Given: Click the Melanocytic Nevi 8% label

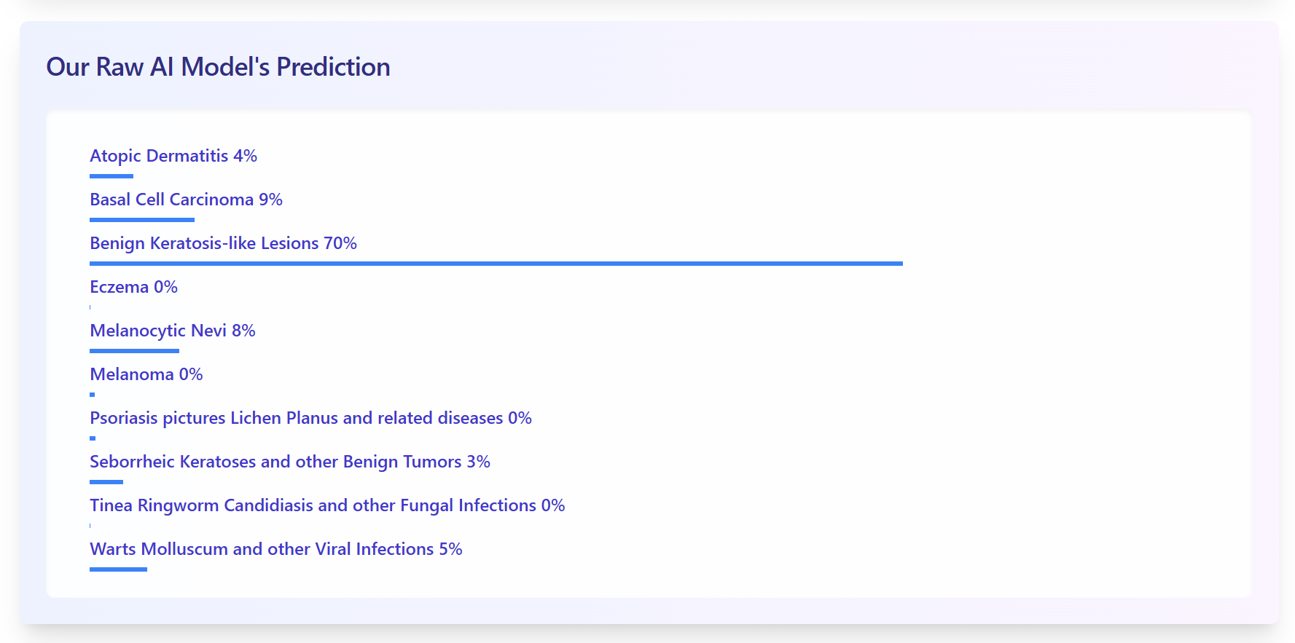Looking at the screenshot, I should (172, 331).
